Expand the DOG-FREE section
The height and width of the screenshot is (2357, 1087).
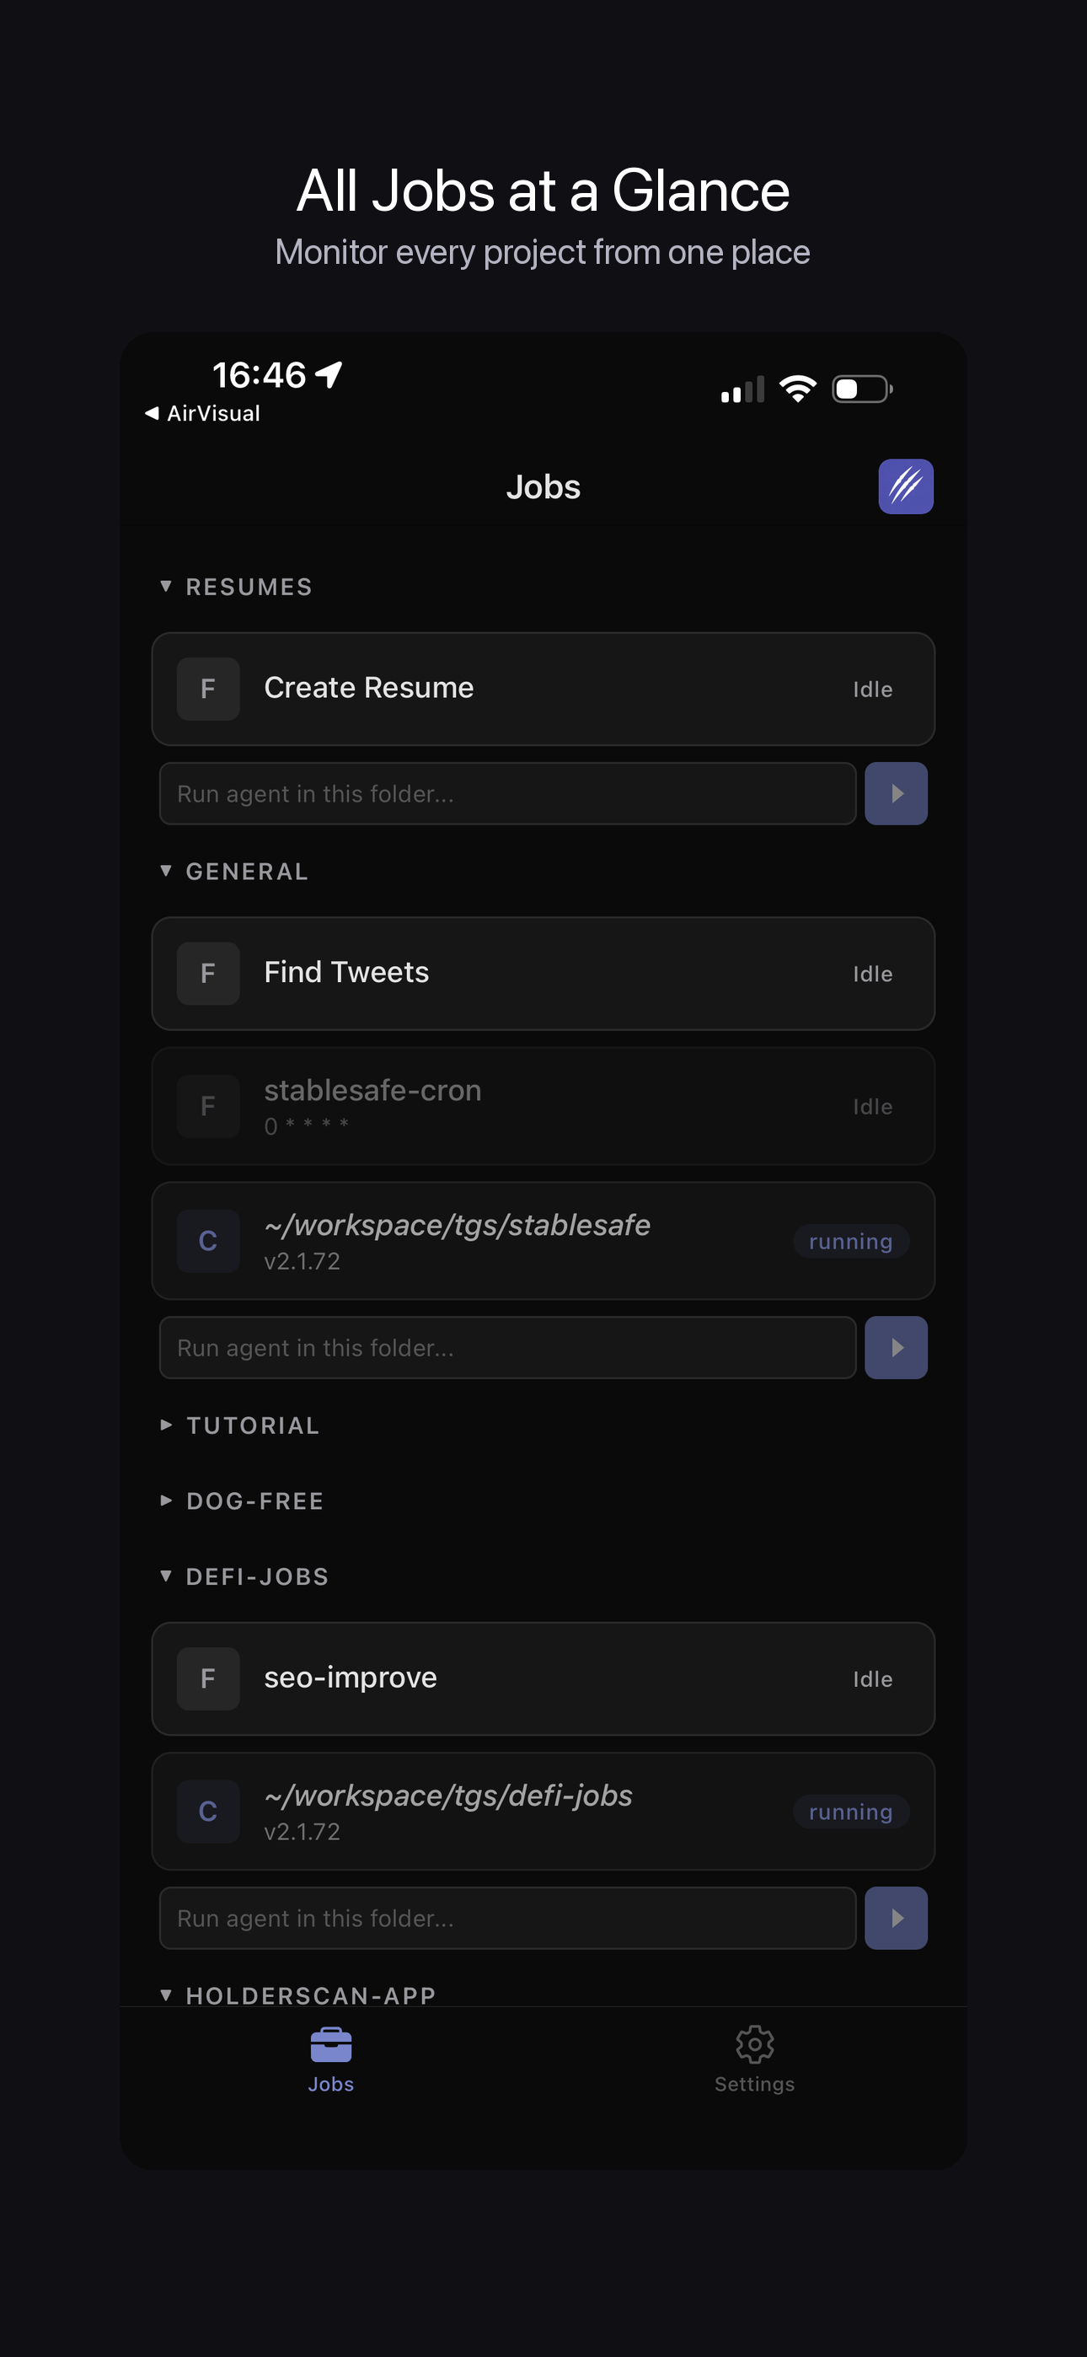tap(243, 1501)
